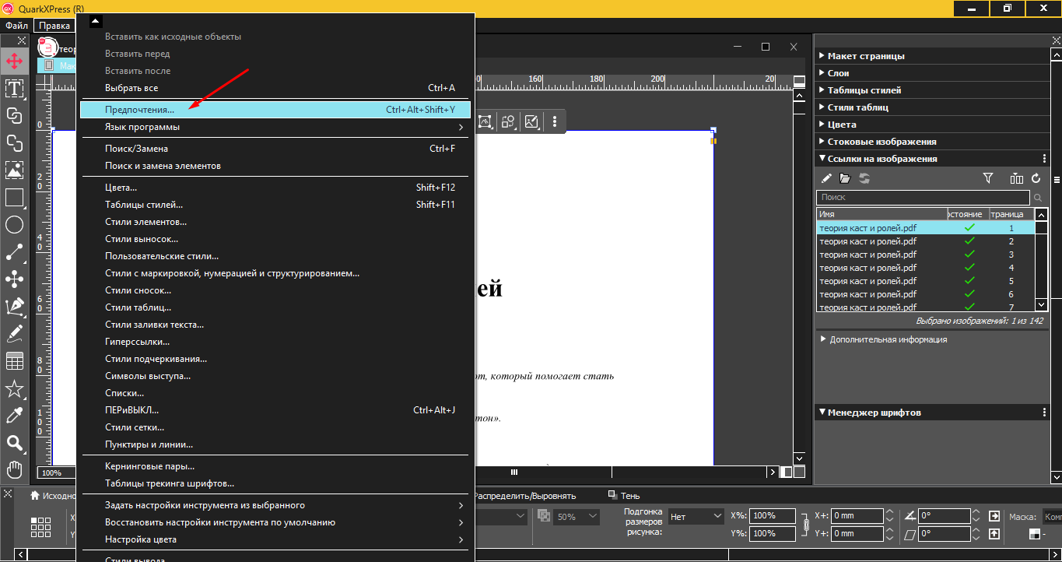Select the Starburst tool
The height and width of the screenshot is (562, 1062).
coord(14,388)
